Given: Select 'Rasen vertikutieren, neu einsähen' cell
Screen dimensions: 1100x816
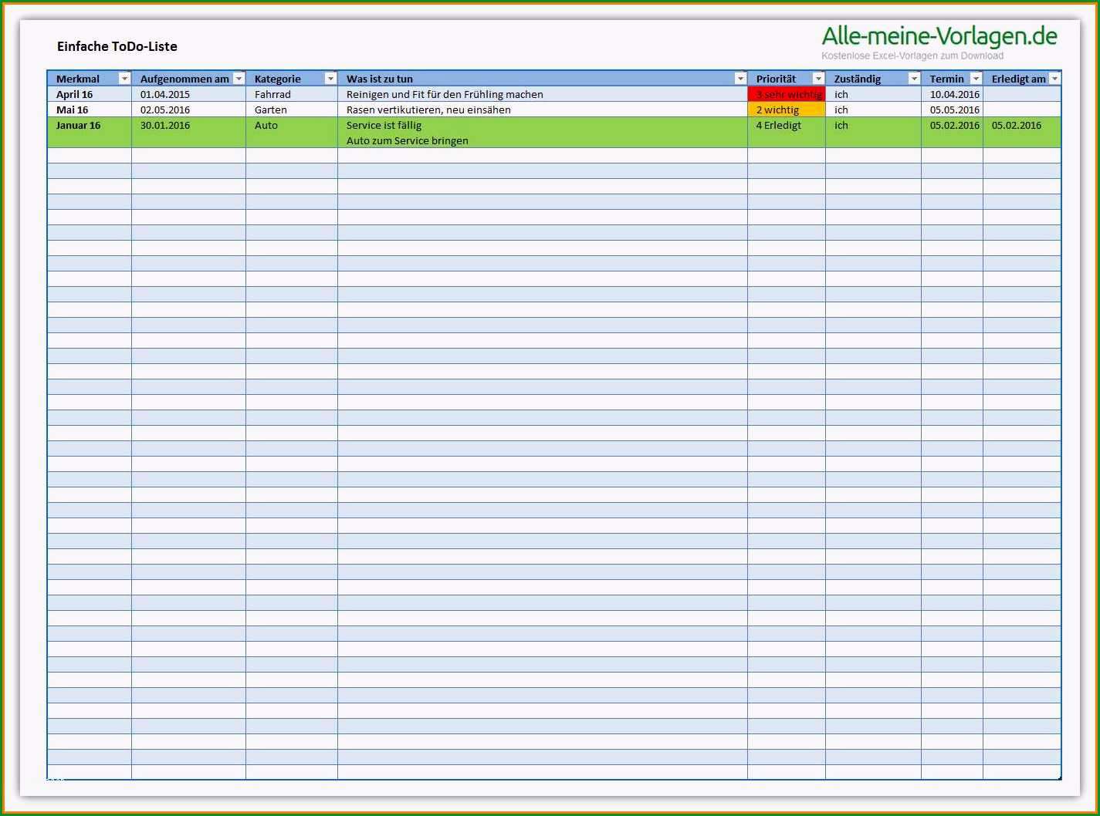Looking at the screenshot, I should [x=543, y=110].
